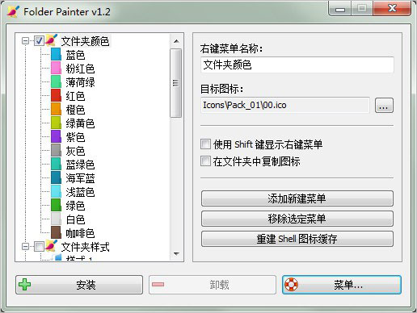Select 红色 in the color tree

click(75, 96)
